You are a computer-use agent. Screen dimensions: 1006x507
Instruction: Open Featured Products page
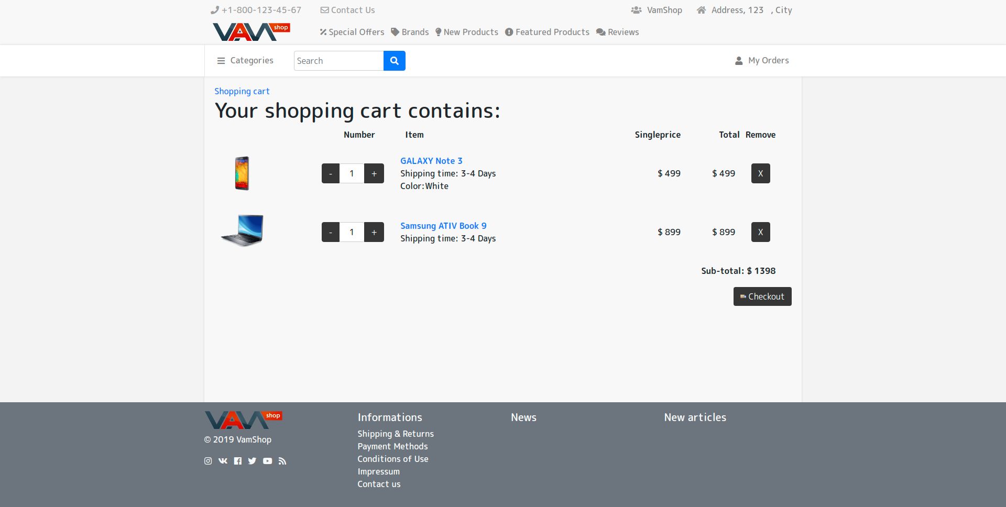547,32
